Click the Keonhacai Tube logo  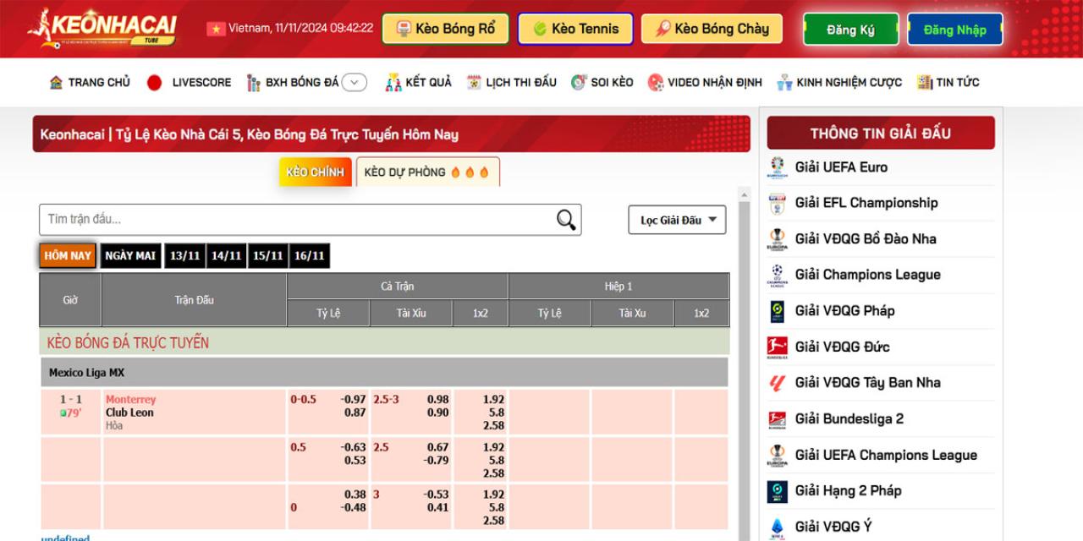(x=102, y=28)
